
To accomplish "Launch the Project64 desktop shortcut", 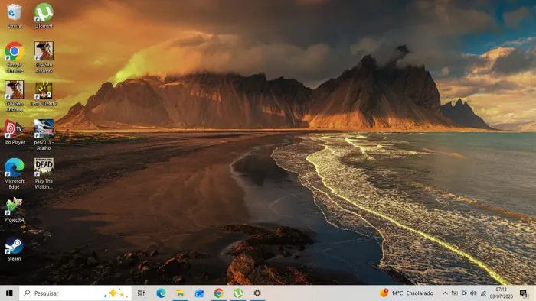I will click(x=14, y=209).
